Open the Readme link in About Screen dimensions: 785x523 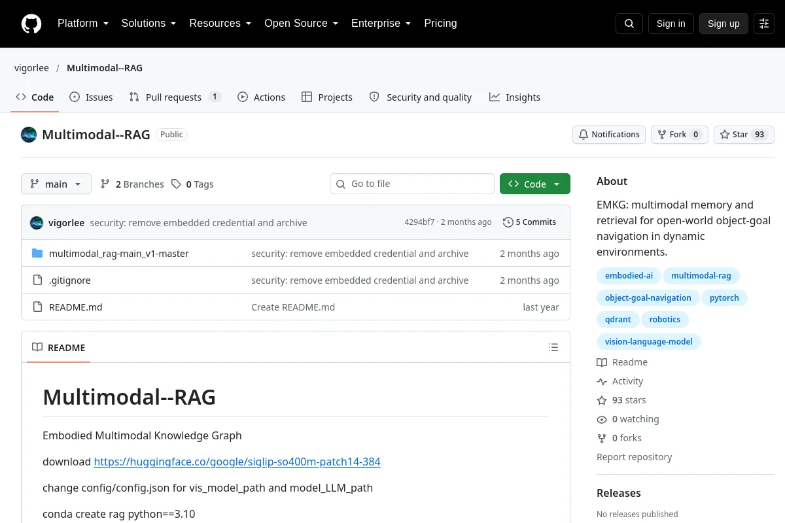tap(622, 362)
